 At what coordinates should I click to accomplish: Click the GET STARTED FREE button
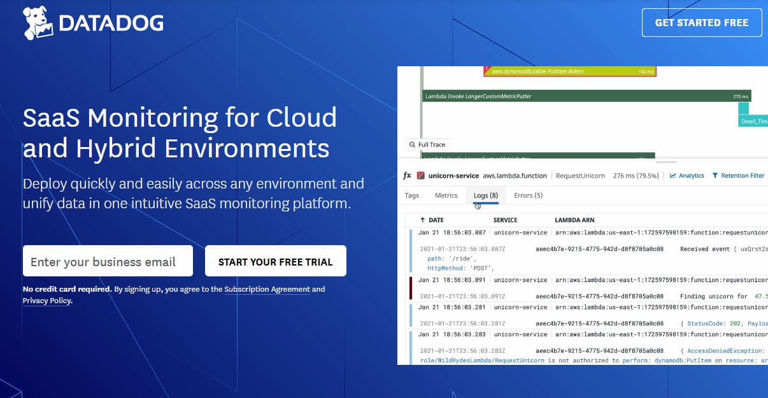pyautogui.click(x=701, y=22)
